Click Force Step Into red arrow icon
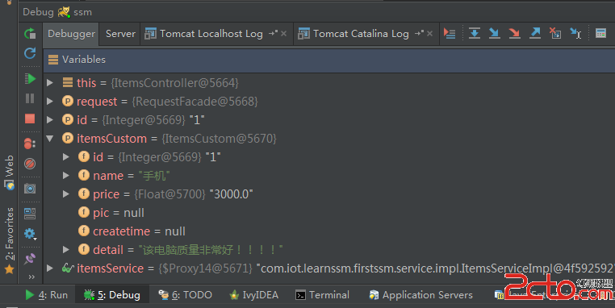 pos(515,33)
